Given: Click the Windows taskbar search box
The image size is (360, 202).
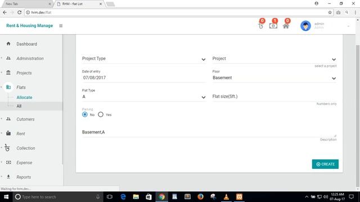Looking at the screenshot, I should point(58,197).
